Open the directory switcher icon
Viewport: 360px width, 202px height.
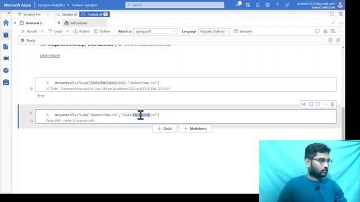click(x=247, y=5)
